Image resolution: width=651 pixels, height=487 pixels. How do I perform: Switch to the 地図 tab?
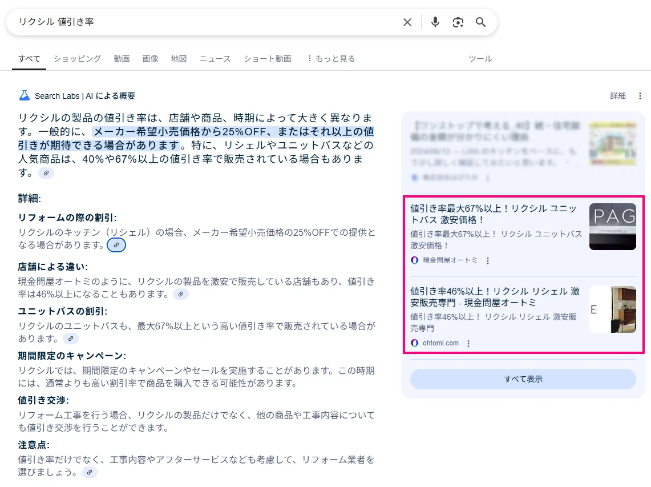(179, 59)
